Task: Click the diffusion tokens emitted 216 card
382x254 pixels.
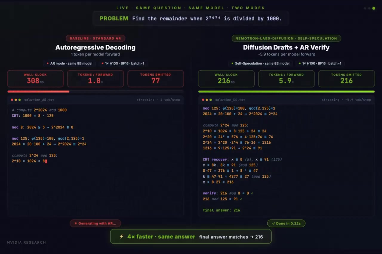Action: 346,79
